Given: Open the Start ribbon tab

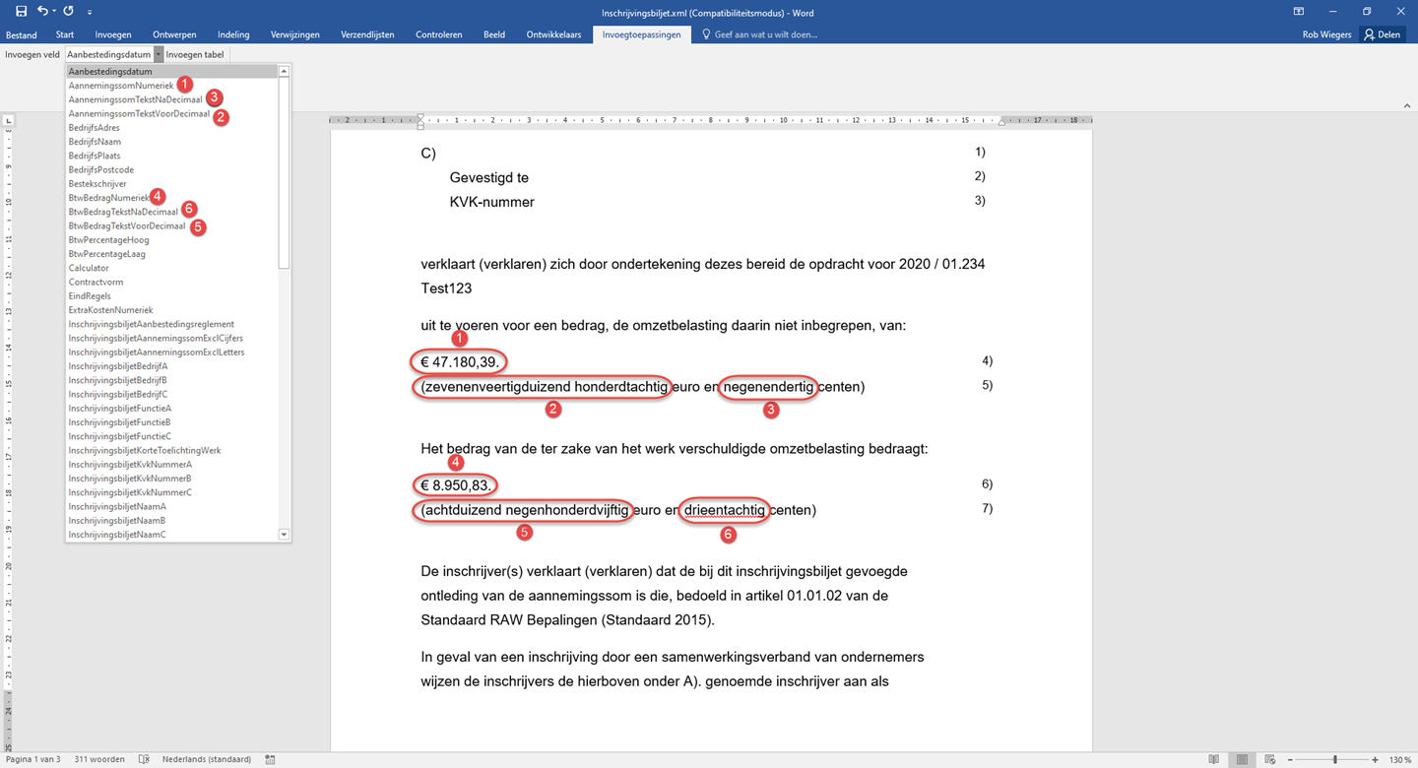Looking at the screenshot, I should [x=65, y=34].
